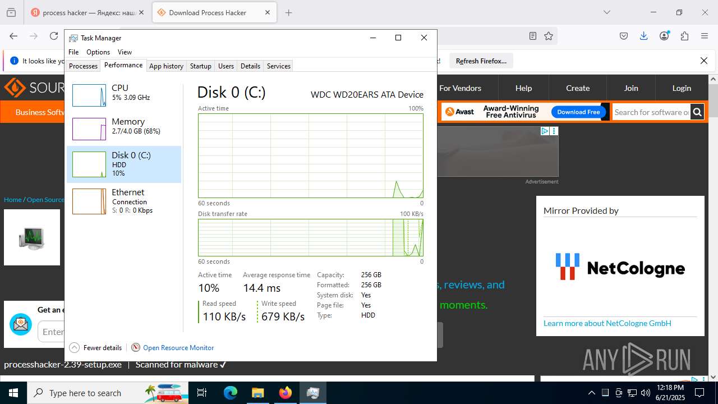The image size is (718, 404).
Task: Open the Windows Start menu
Action: point(13,393)
